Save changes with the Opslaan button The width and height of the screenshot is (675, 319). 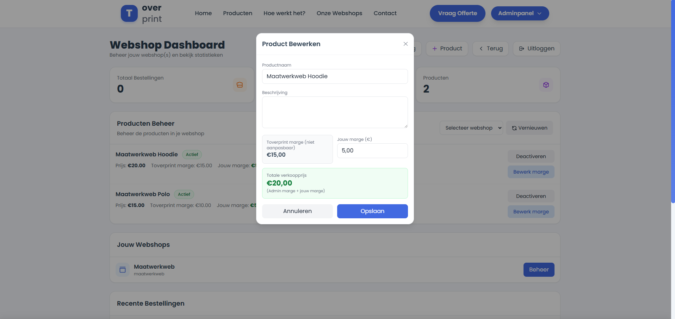[x=372, y=211]
